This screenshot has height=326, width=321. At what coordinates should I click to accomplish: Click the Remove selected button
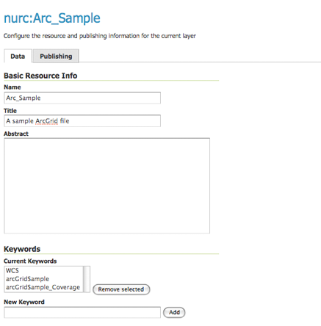click(x=121, y=289)
